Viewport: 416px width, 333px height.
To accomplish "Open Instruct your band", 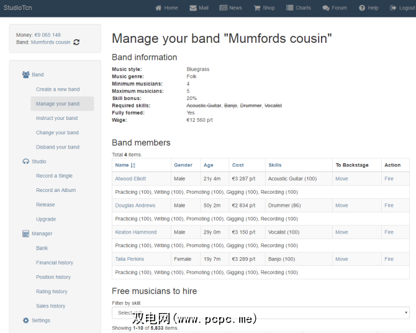I will click(x=57, y=118).
